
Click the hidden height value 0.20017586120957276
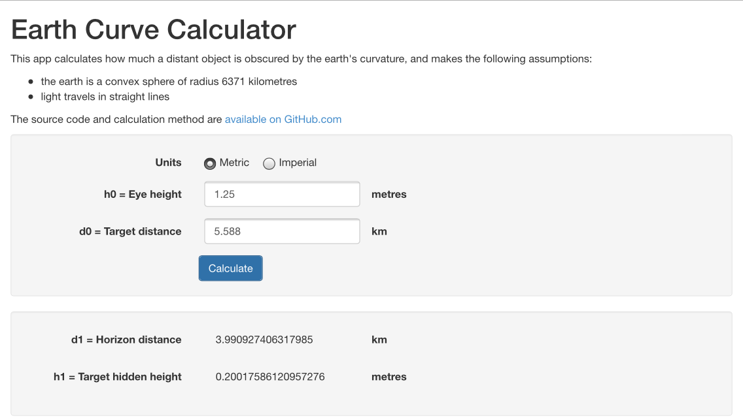tap(270, 377)
